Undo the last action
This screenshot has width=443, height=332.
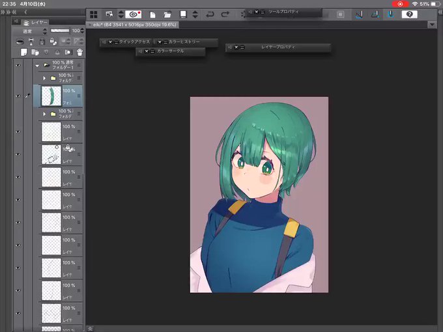(210, 14)
